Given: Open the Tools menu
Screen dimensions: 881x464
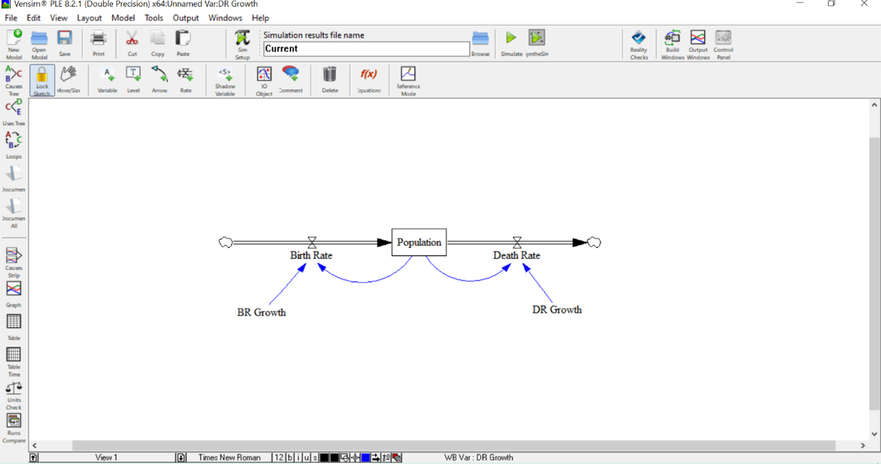Looking at the screenshot, I should pyautogui.click(x=153, y=18).
